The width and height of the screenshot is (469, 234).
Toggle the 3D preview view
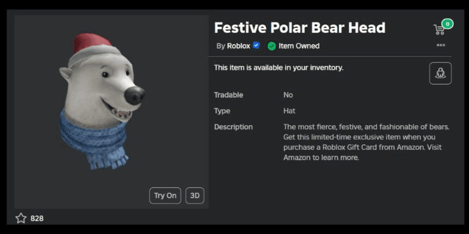[195, 195]
